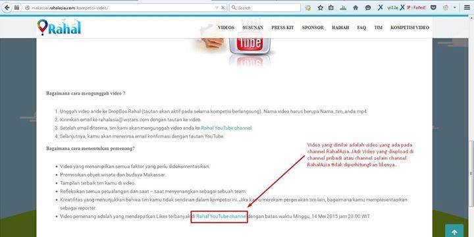Open the Pocket toolbar icon

[433, 8]
